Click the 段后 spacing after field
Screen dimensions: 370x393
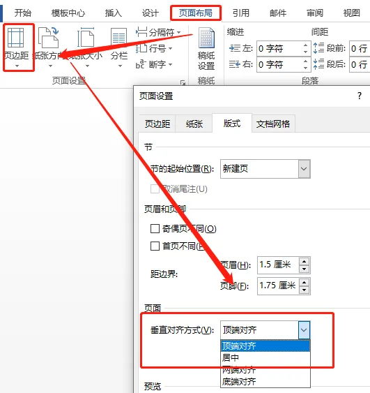360,65
